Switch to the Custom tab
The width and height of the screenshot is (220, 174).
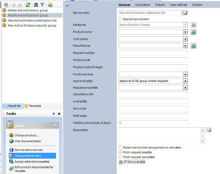pyautogui.click(x=197, y=5)
